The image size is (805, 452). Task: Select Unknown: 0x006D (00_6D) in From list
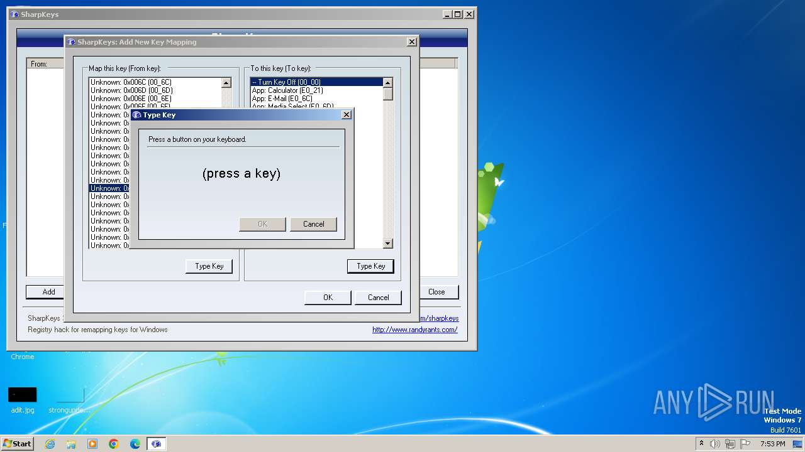(x=131, y=90)
